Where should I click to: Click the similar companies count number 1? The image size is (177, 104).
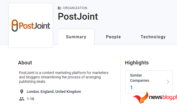click(131, 88)
